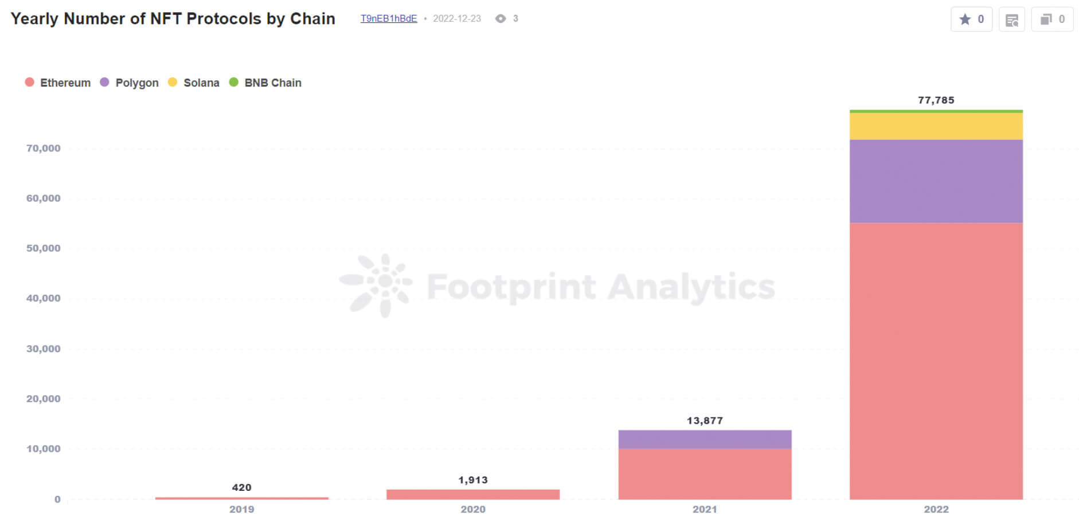Screen dimensions: 1079x531
Task: Click the 77,785 data label
Action: click(x=936, y=99)
